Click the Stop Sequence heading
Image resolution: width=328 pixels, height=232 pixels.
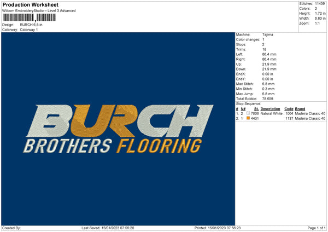[x=249, y=104]
